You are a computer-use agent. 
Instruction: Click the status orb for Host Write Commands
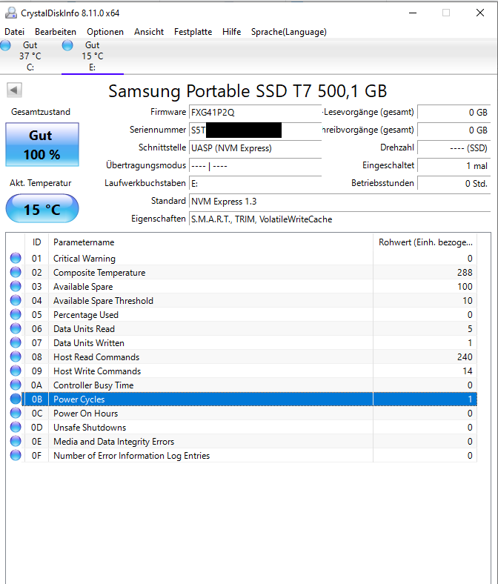16,371
